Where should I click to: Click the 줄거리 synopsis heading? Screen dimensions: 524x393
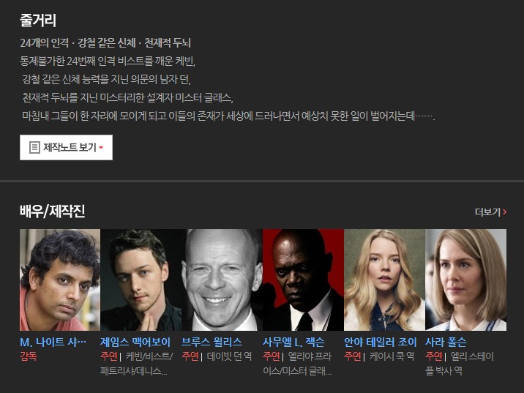(x=38, y=20)
